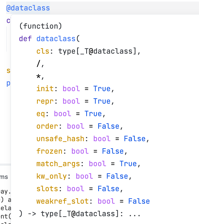Image resolution: width=199 pixels, height=224 pixels.
Task: Click the match_args parameter name
Action: [x=58, y=164]
